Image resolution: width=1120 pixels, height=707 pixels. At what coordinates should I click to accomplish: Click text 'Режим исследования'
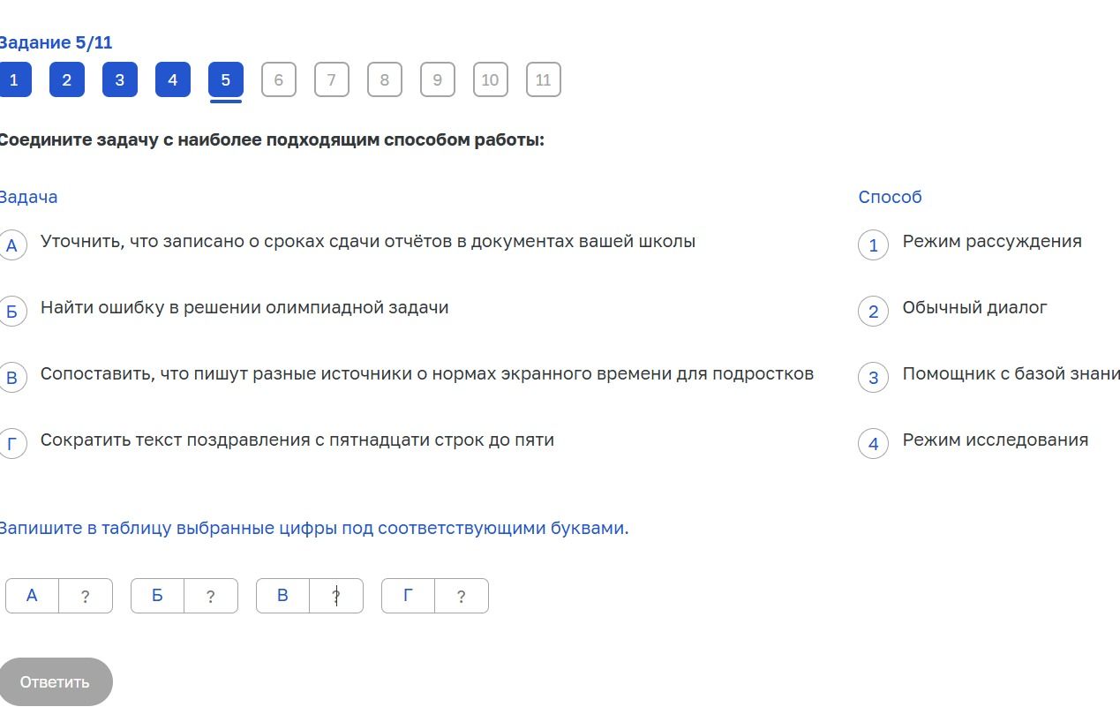996,440
